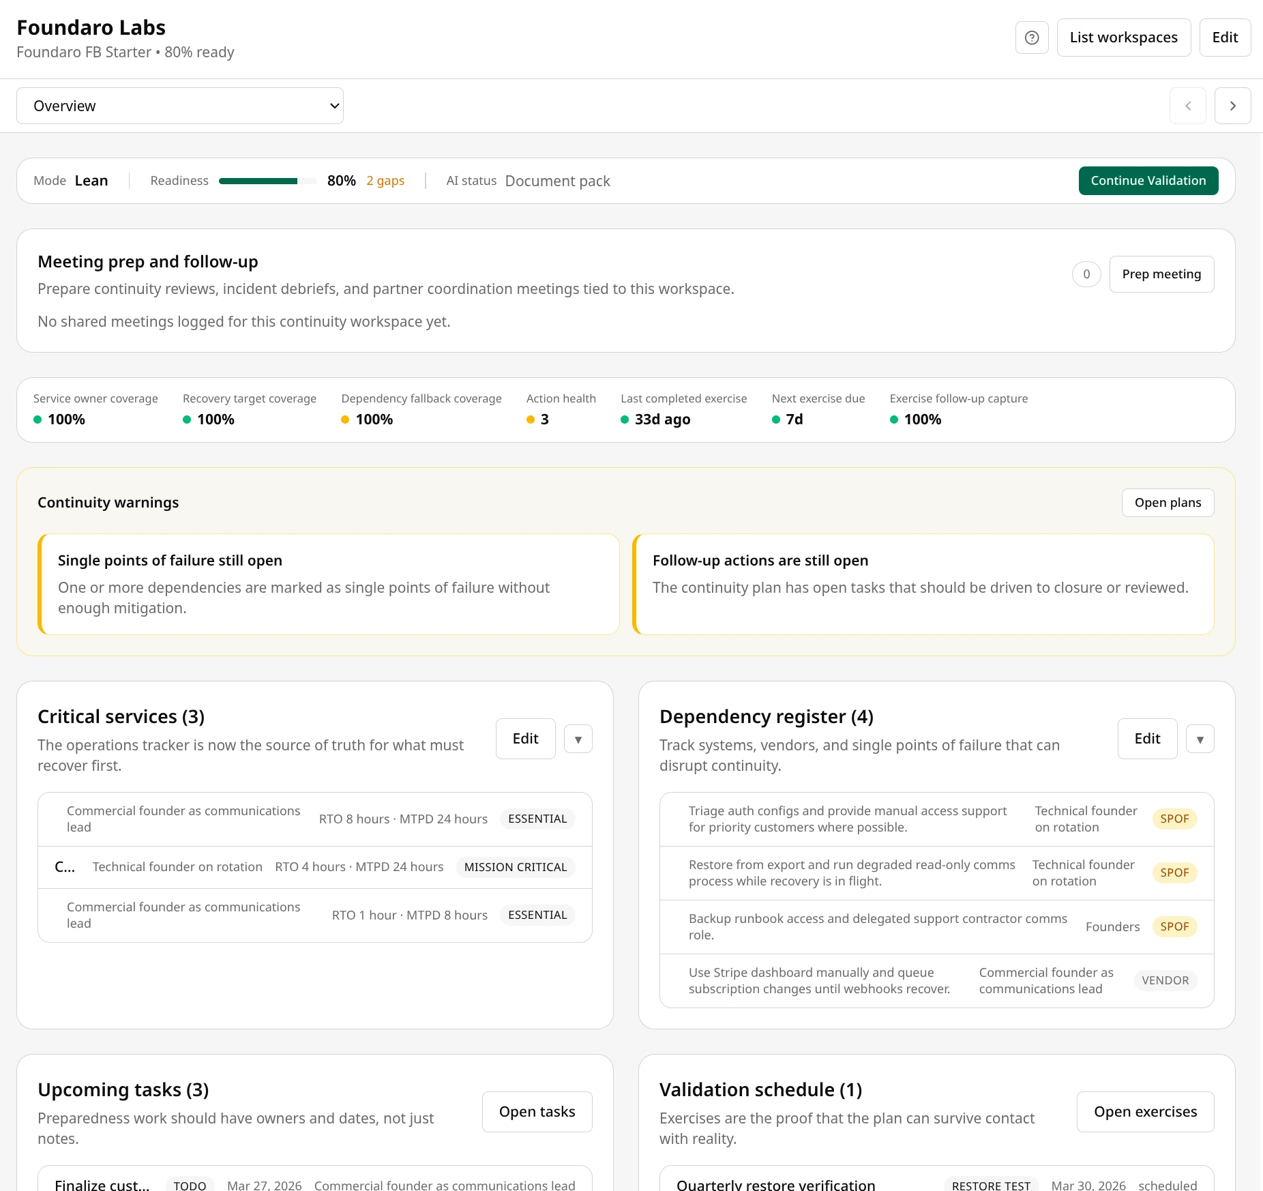1263x1191 pixels.
Task: Navigate back using the left chevron arrow
Action: tap(1188, 106)
